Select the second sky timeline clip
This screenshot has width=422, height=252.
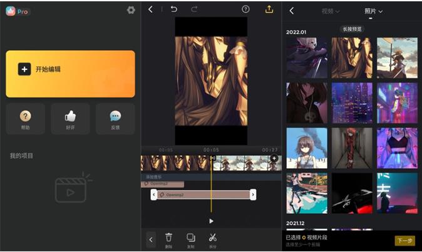click(247, 163)
